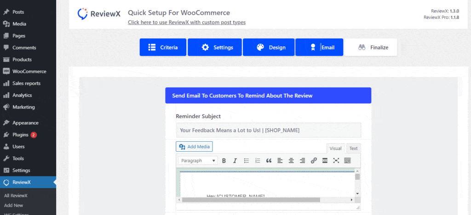This screenshot has width=471, height=215.
Task: Click the Plugins plug icon
Action: coord(6,135)
